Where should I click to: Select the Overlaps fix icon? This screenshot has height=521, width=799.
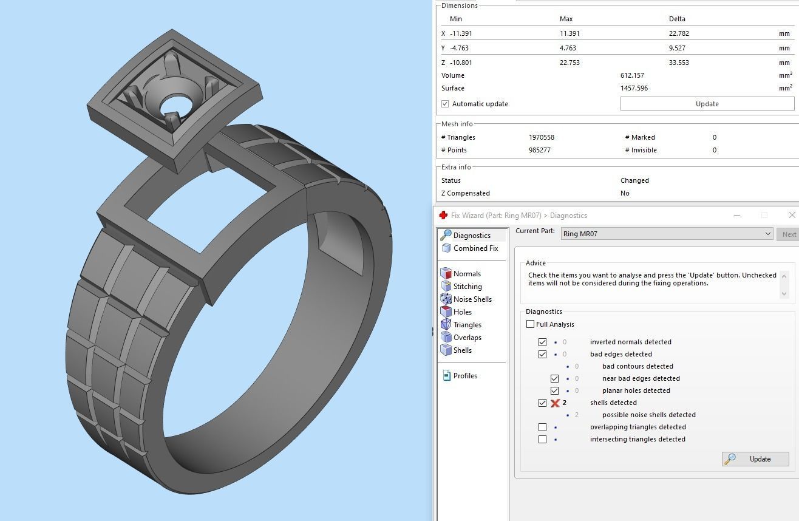pyautogui.click(x=446, y=337)
